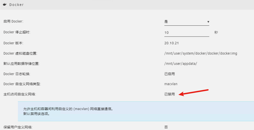Click the 默认应用数据存储位置 label
Image resolution: width=254 pixels, height=130 pixels.
point(21,64)
